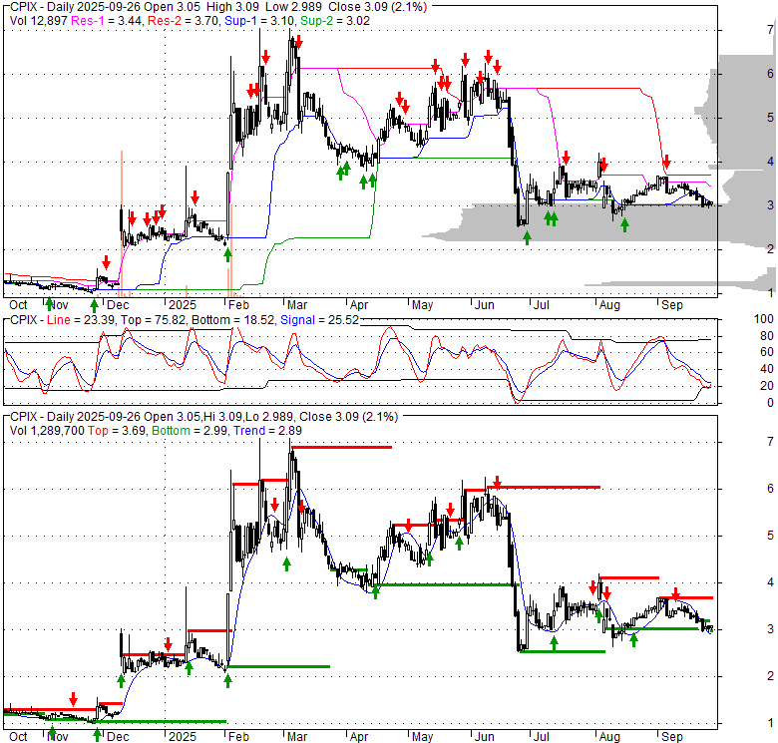Click the Aug label on the bottom chart's axis
Screen dimensions: 778x743
(609, 737)
